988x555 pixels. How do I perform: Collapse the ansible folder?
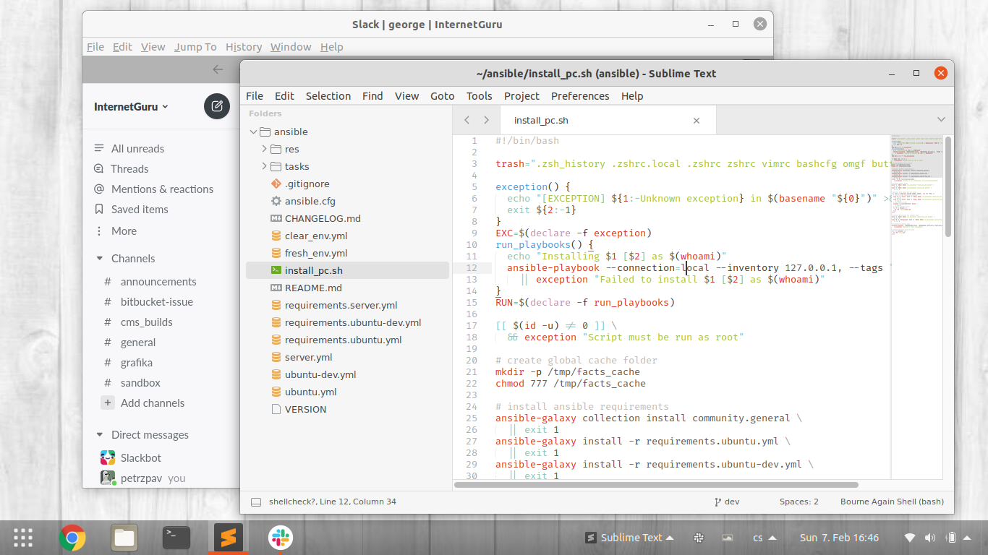click(253, 132)
